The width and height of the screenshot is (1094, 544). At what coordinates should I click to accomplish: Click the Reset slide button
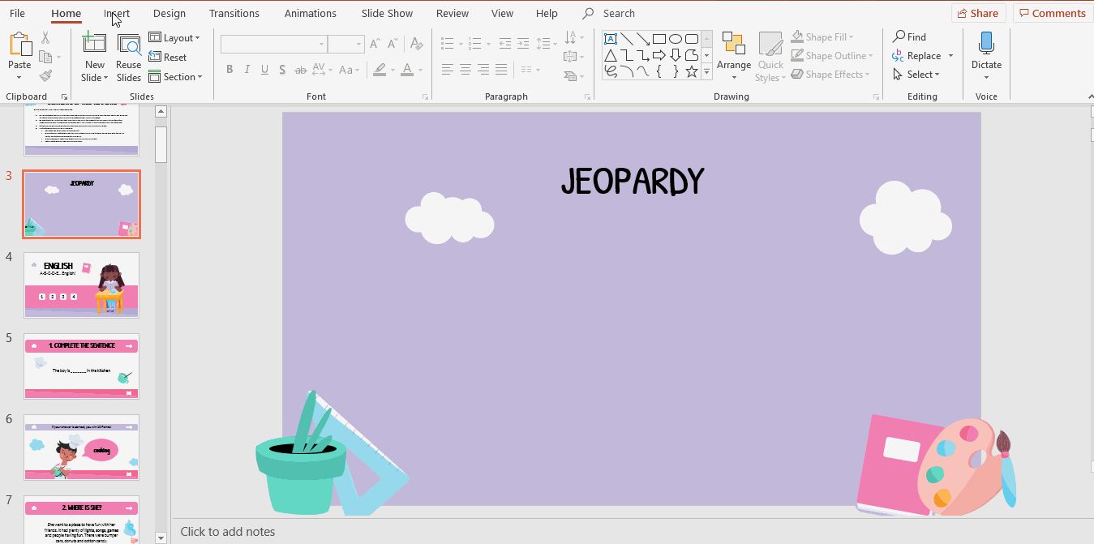coord(169,57)
